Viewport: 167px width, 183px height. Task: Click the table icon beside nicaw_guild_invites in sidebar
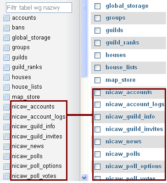click(x=6, y=137)
